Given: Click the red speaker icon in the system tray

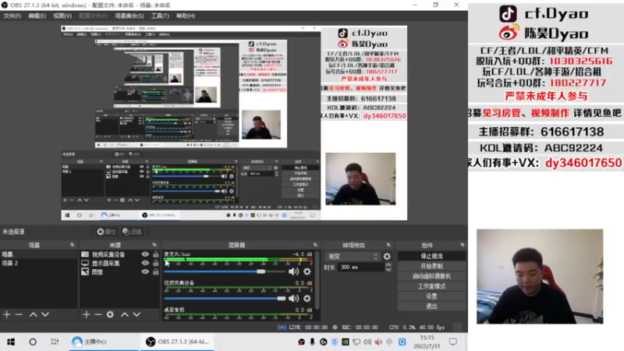Looking at the screenshot, I should (378, 342).
